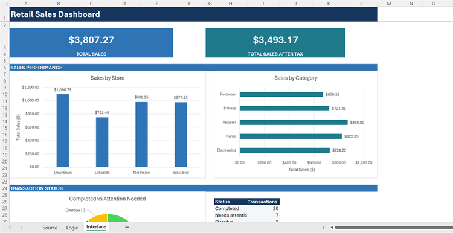453x233 pixels.
Task: Click the Northside bar in Sales by Store
Action: coord(141,134)
